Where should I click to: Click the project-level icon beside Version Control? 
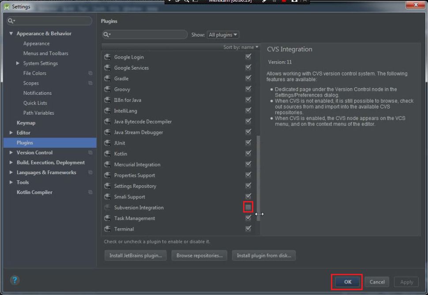(90, 153)
